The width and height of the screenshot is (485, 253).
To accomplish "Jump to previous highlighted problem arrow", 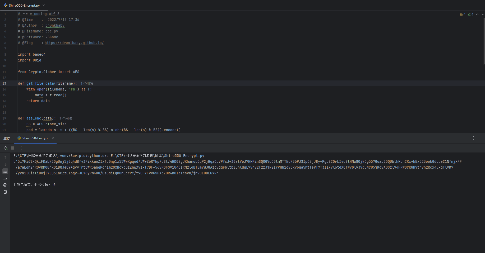I will tap(477, 14).
